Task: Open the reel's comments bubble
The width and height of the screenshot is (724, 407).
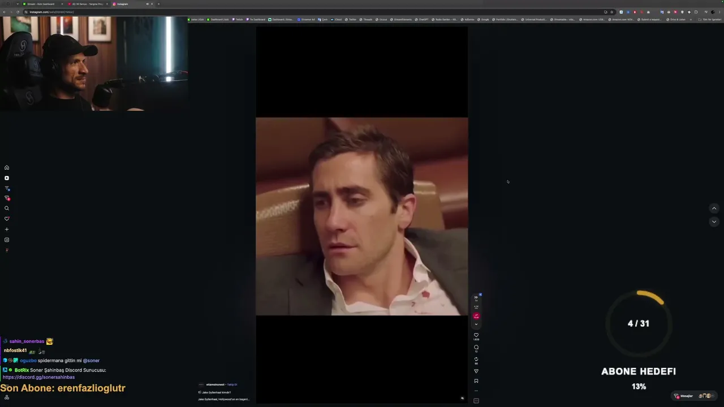Action: coord(476,347)
